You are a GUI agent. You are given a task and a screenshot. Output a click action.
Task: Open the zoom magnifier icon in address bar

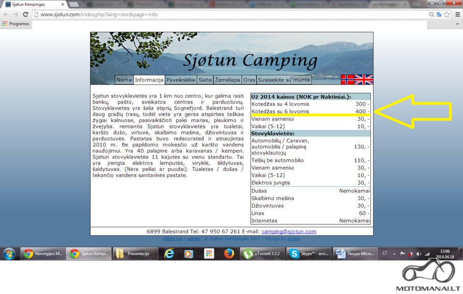[x=431, y=14]
